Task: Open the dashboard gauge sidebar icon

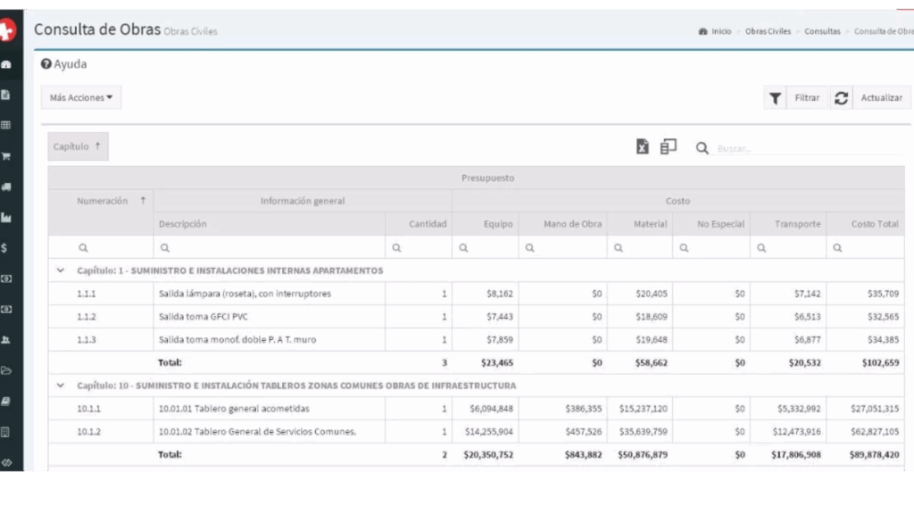Action: (x=6, y=64)
